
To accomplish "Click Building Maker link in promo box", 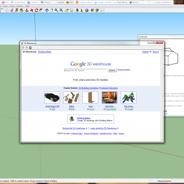I will click(x=84, y=118).
